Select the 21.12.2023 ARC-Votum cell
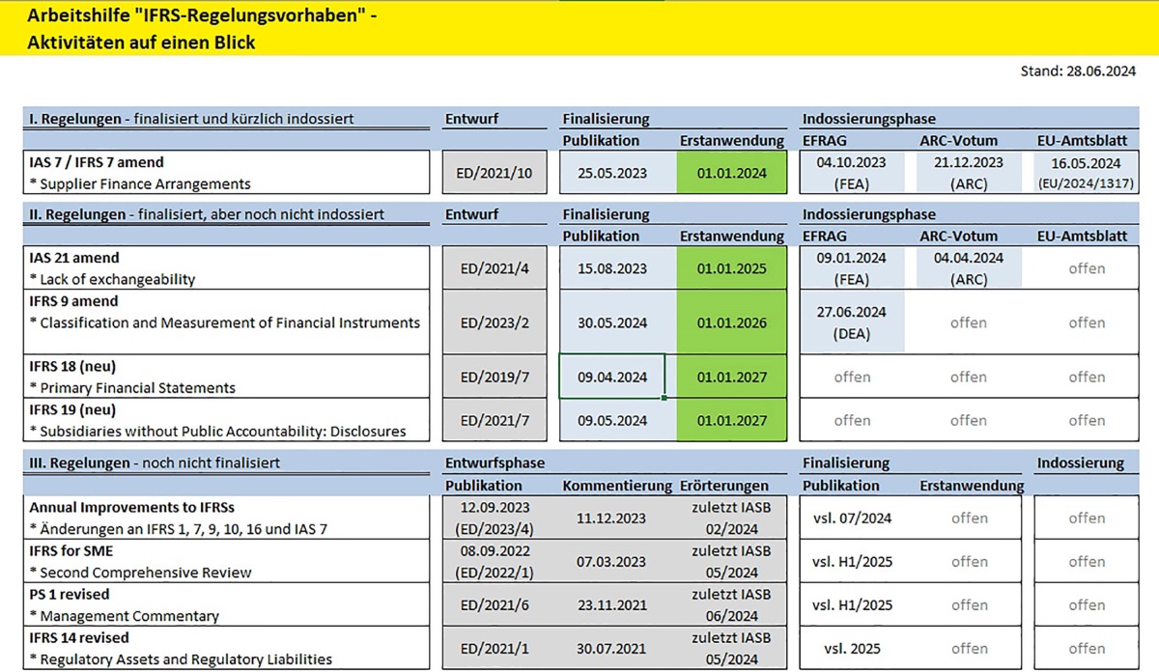 (968, 172)
